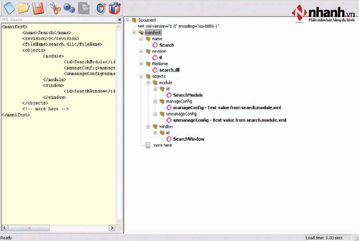Collapse the objects node
Image resolution: width=359 pixels, height=241 pixels.
[141, 76]
